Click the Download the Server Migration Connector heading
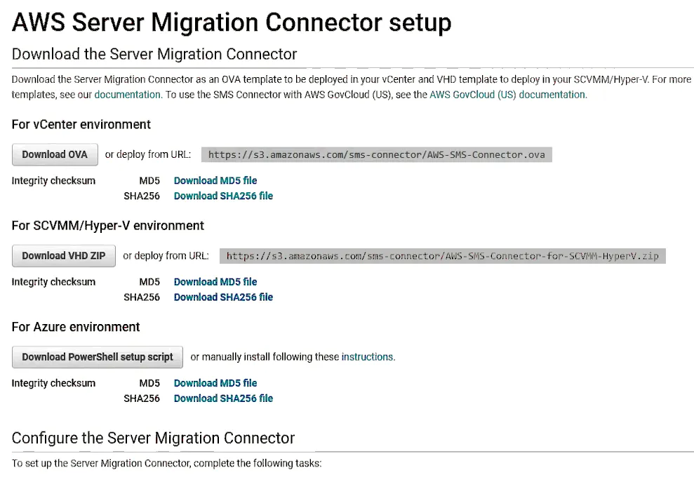Viewport: 694px width, 477px height. click(x=154, y=55)
